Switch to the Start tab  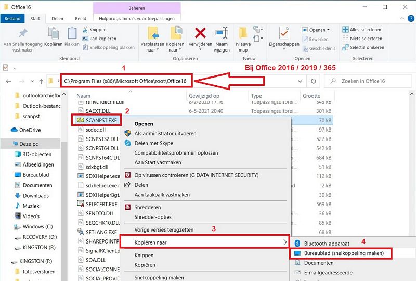35,19
